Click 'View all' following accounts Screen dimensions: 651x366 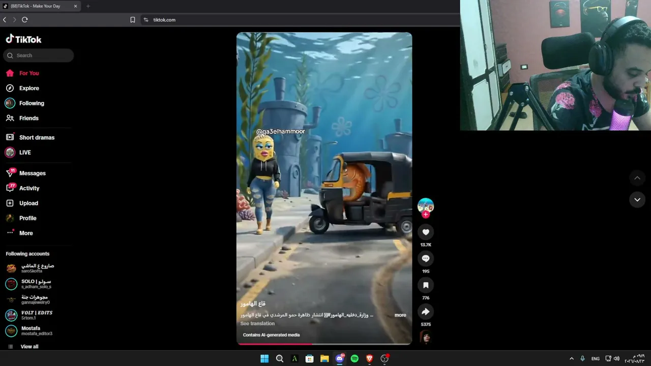29,347
